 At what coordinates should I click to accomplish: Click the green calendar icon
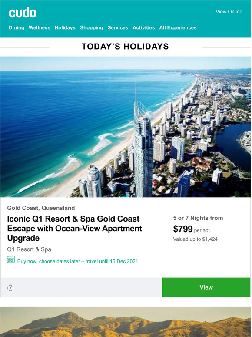point(11,259)
